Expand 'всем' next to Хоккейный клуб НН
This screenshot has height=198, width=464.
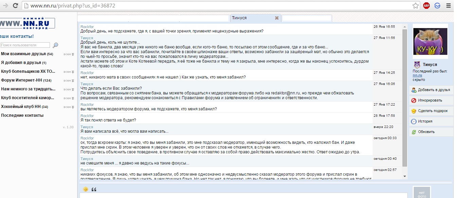[x=69, y=107]
